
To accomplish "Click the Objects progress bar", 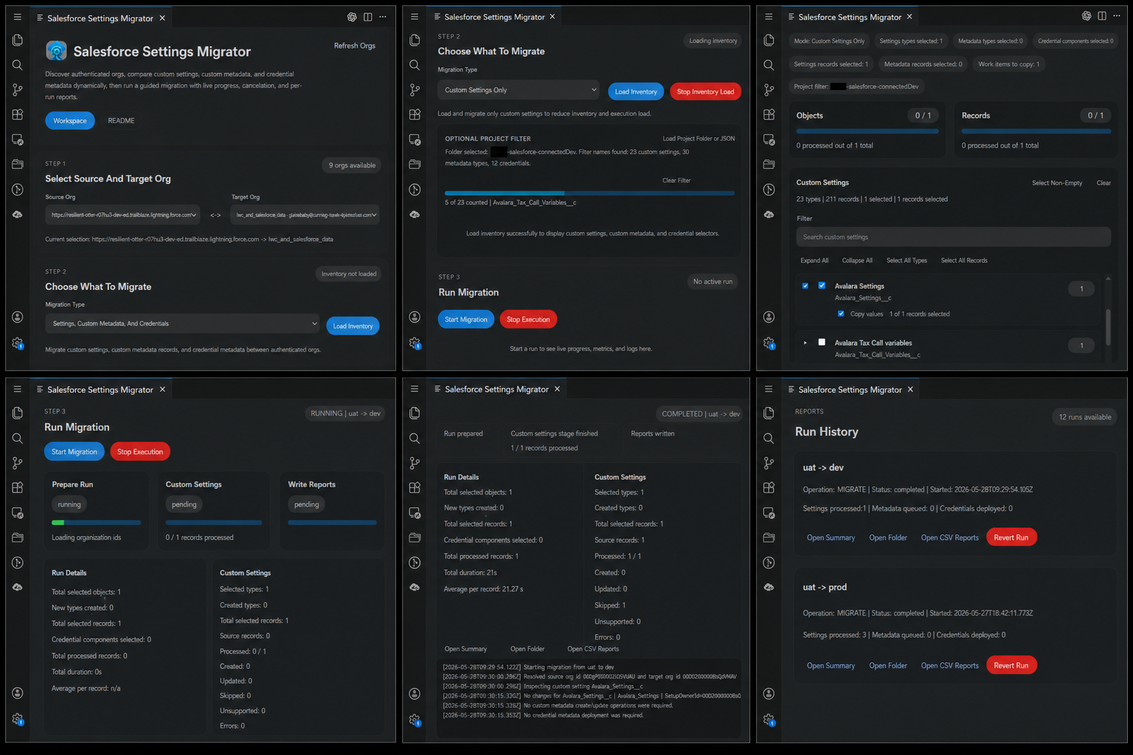I will tap(867, 131).
